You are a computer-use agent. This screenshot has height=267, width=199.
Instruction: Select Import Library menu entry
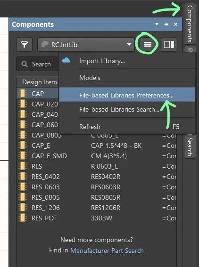click(102, 61)
